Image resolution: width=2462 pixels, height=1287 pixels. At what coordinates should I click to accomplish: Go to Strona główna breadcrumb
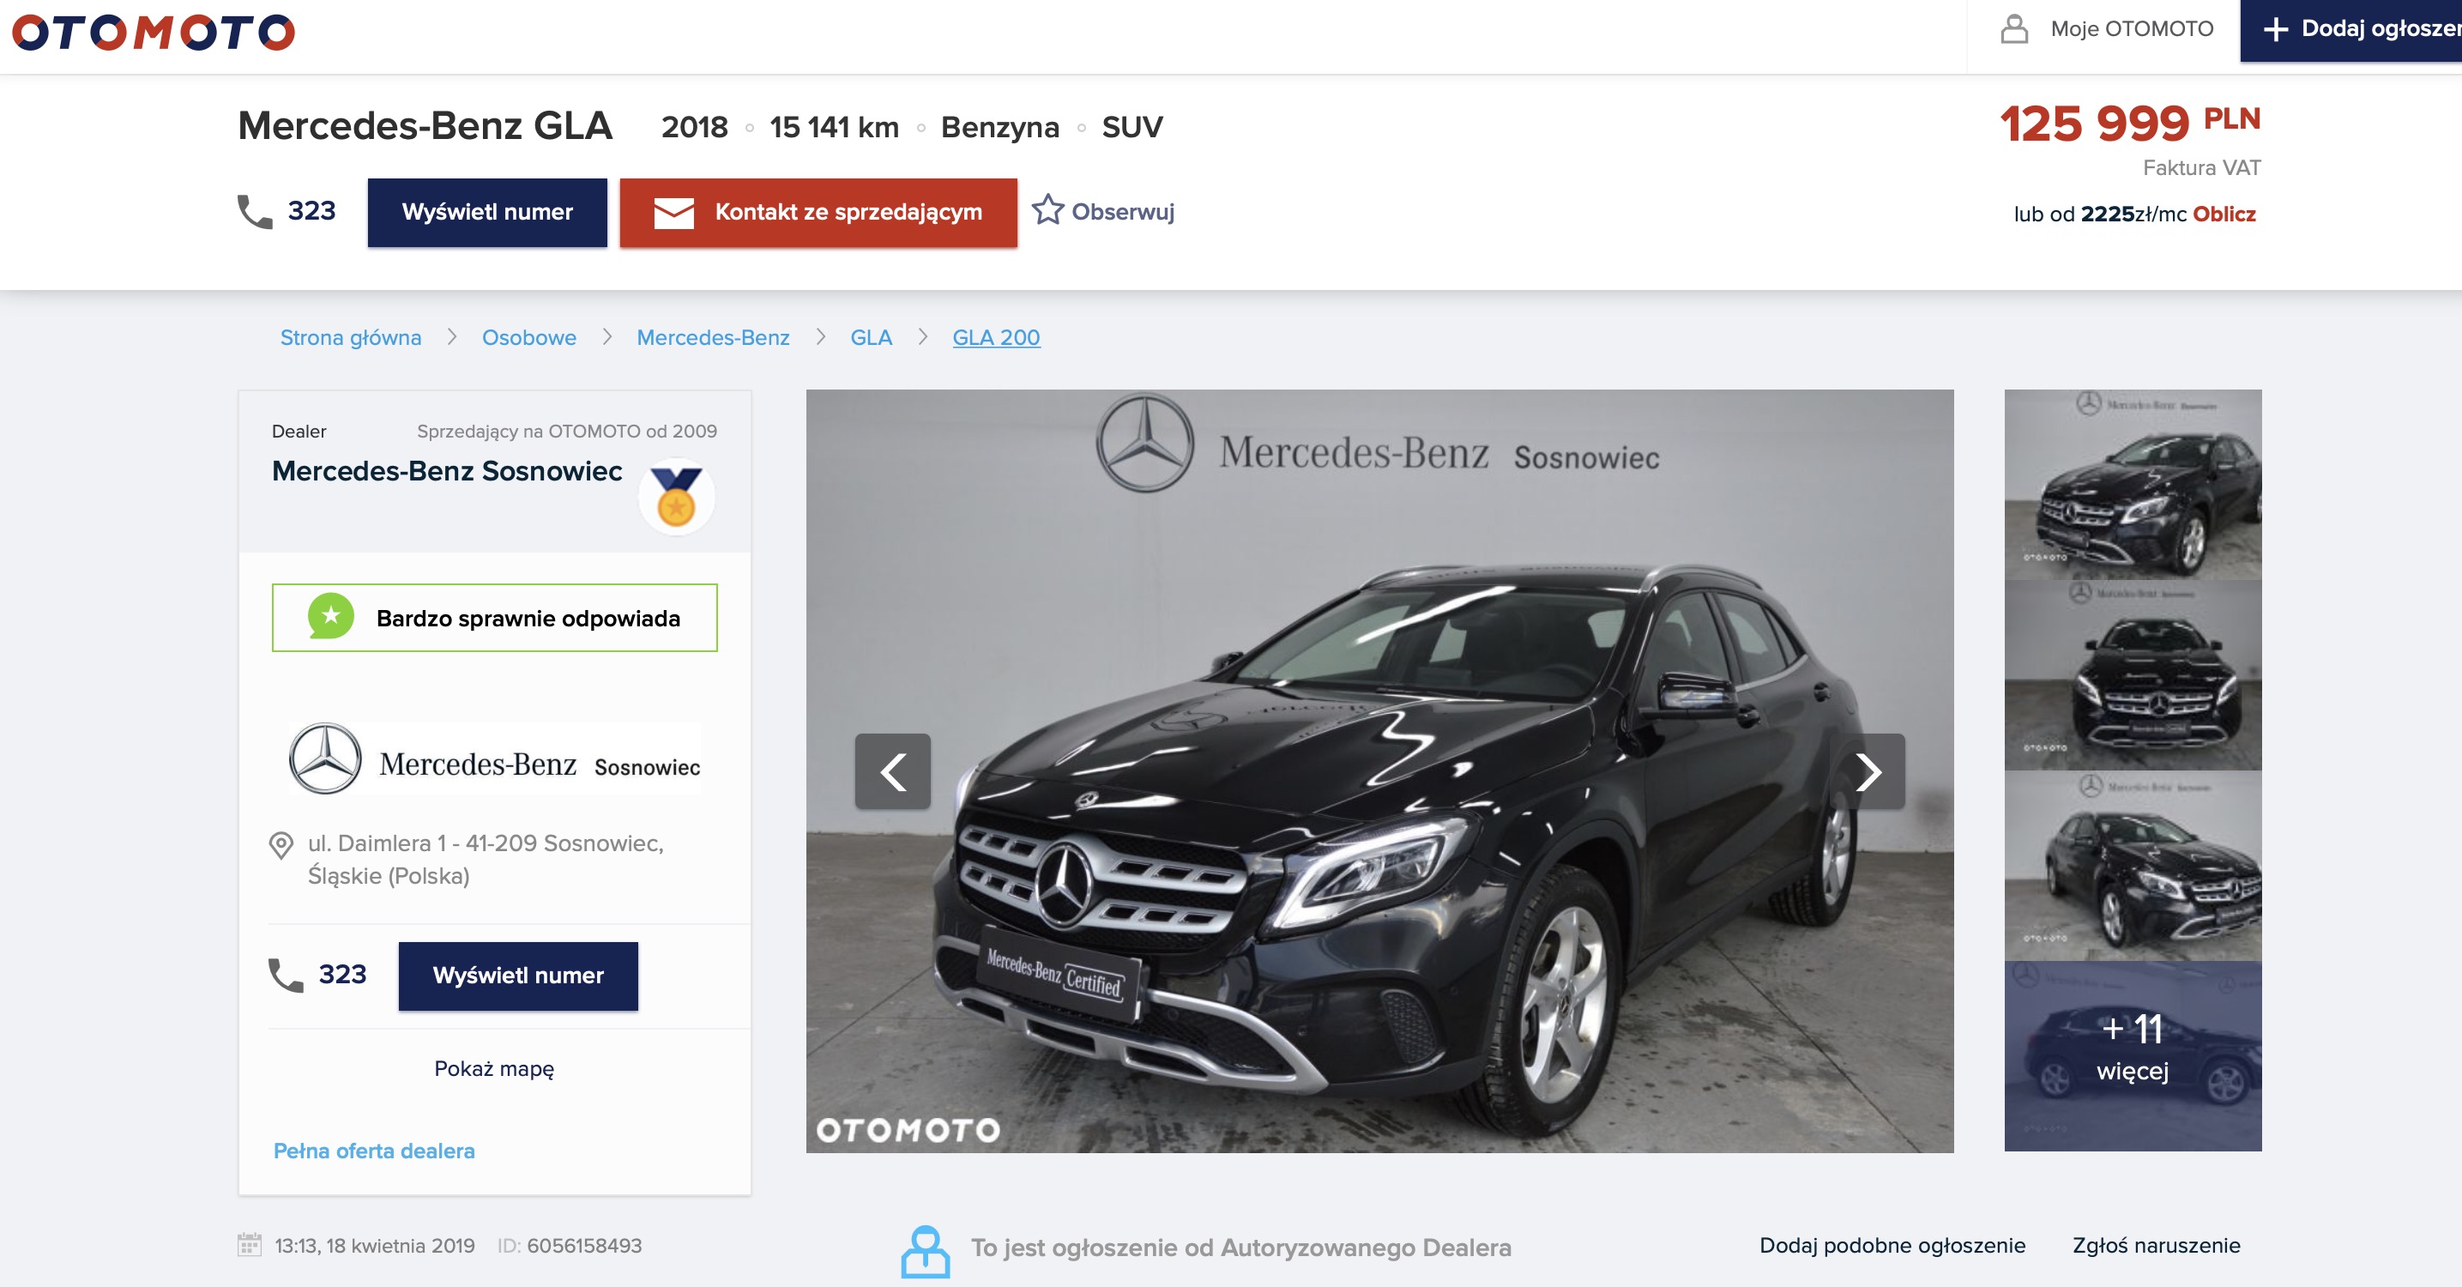click(351, 337)
